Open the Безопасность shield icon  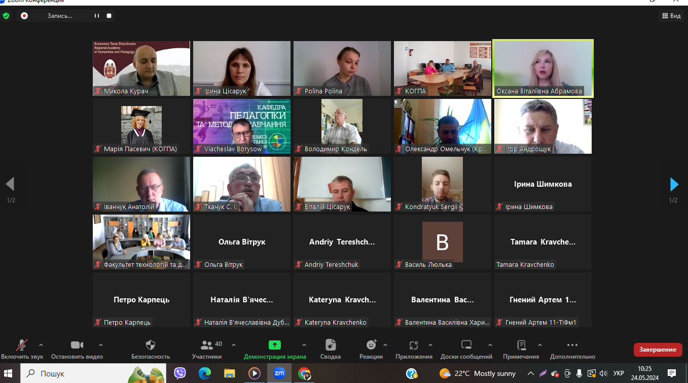[151, 345]
